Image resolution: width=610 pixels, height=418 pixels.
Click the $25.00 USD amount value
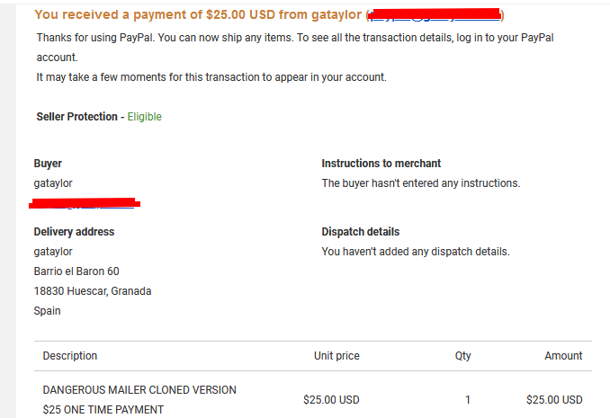coord(554,400)
